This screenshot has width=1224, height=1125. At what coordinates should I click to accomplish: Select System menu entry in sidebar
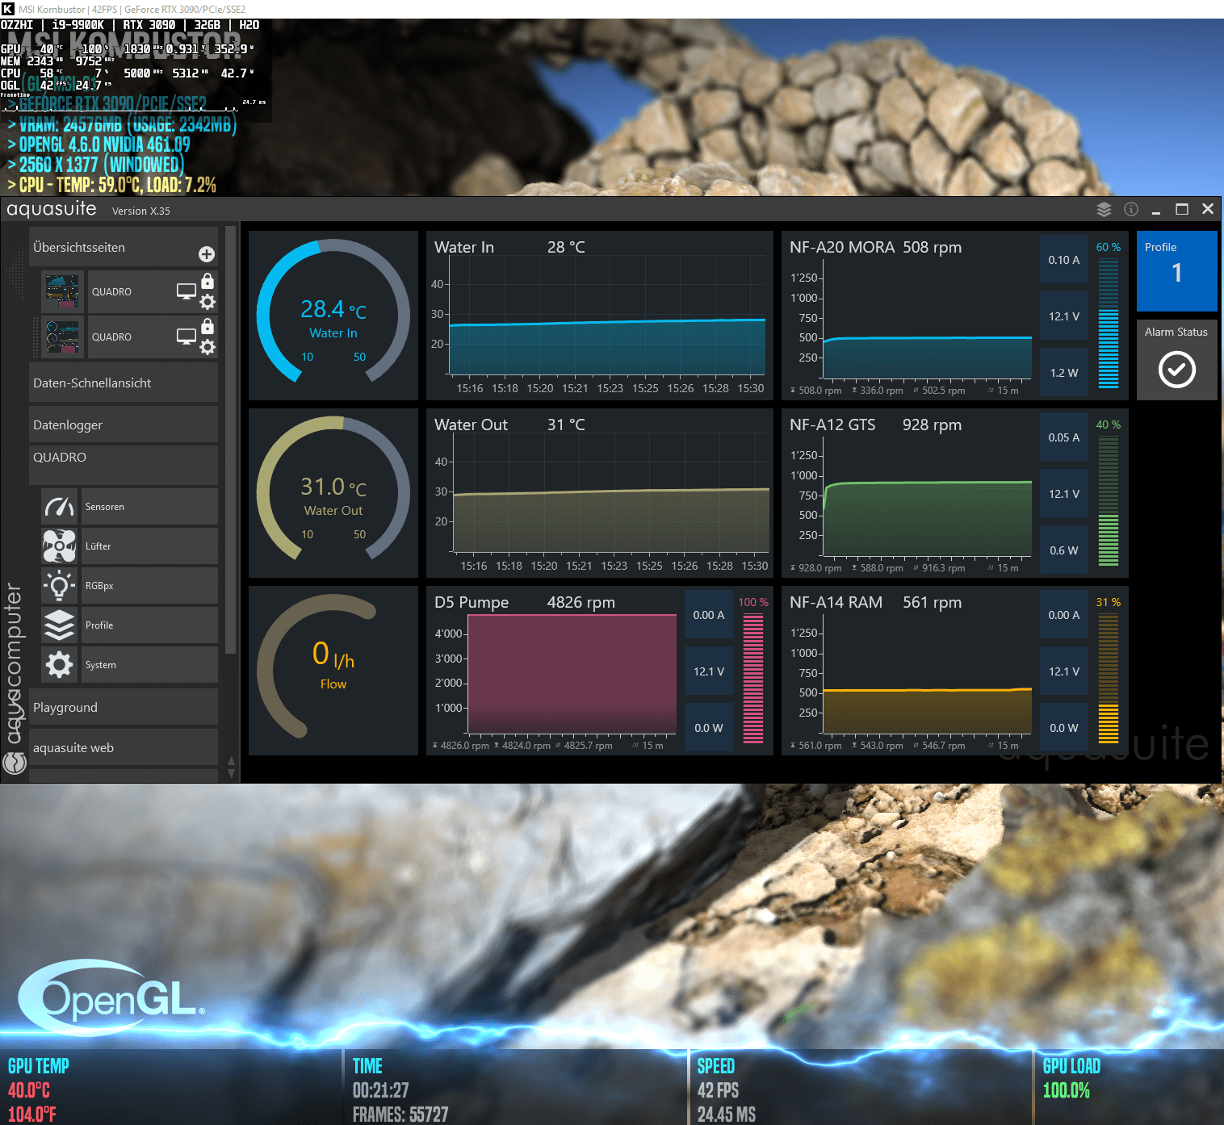pyautogui.click(x=149, y=665)
